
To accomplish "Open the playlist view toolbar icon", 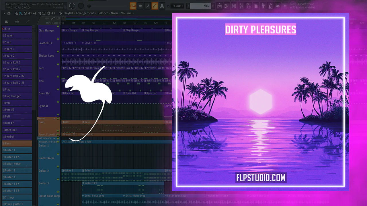I will click(x=220, y=6).
